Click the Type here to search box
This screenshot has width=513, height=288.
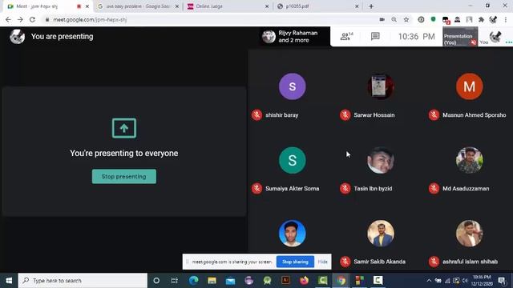83,281
